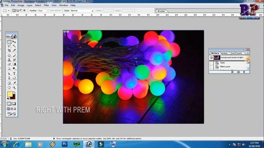Select the Dodge tool

(14, 69)
